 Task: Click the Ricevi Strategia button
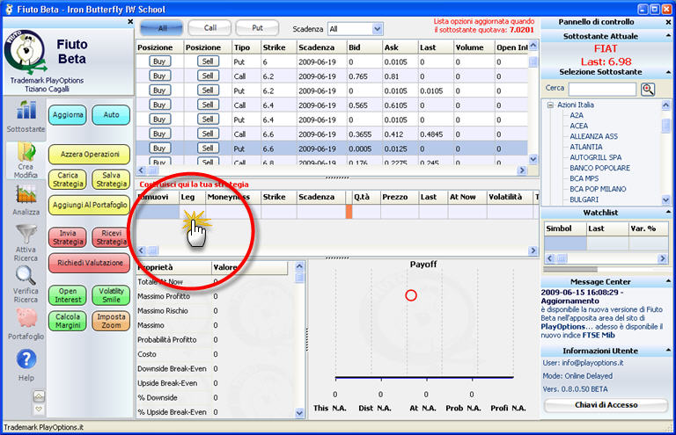coord(111,237)
